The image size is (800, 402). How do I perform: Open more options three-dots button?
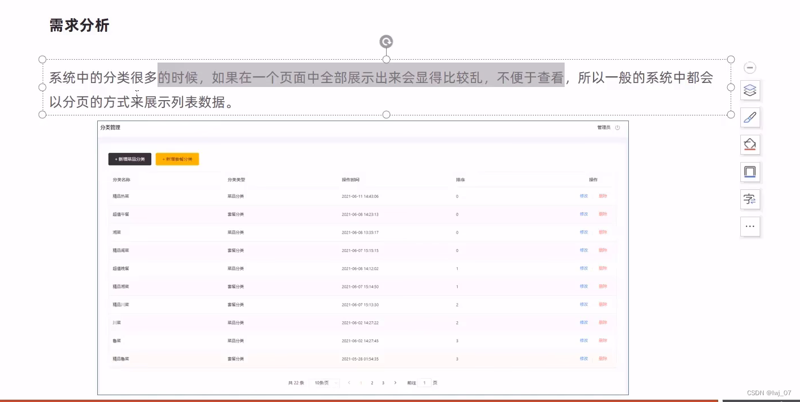coord(750,226)
